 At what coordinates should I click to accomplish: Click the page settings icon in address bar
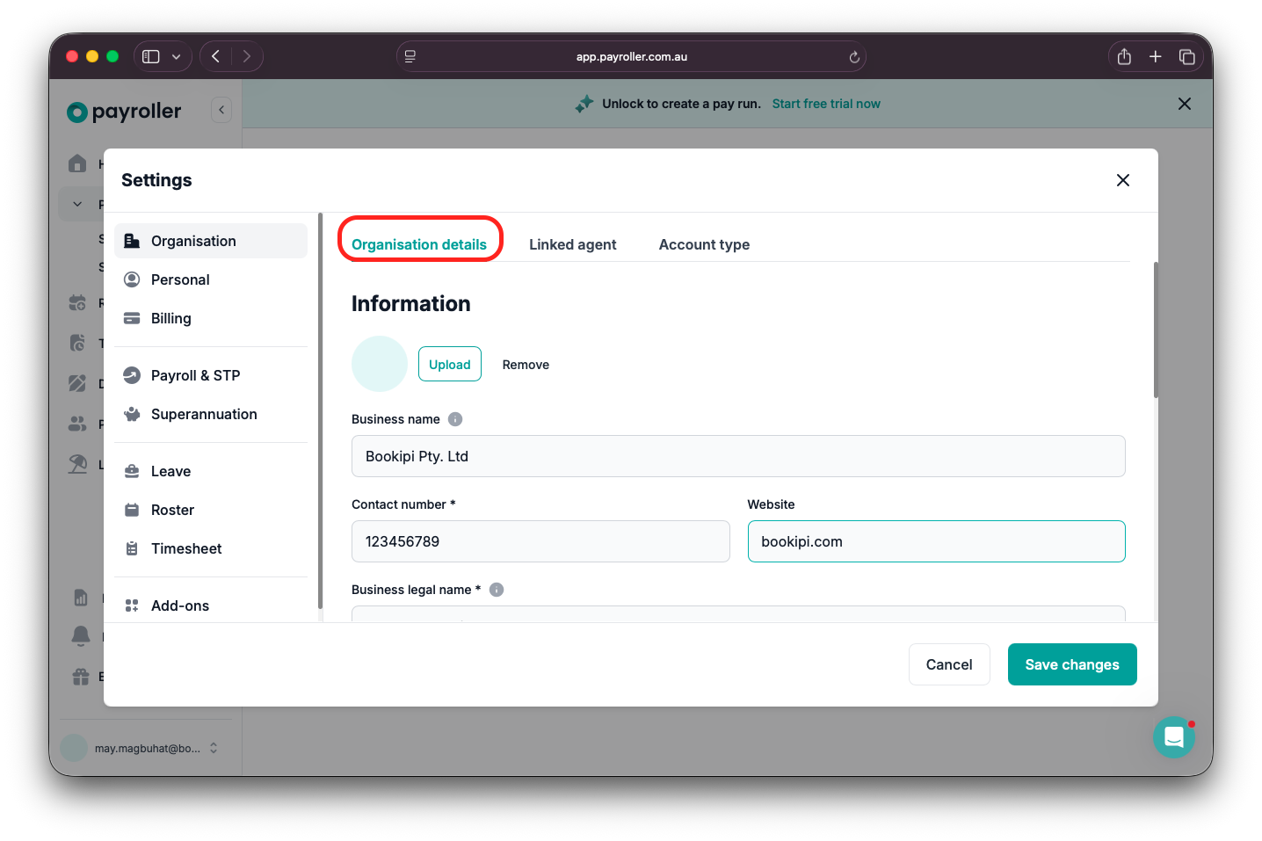tap(410, 56)
